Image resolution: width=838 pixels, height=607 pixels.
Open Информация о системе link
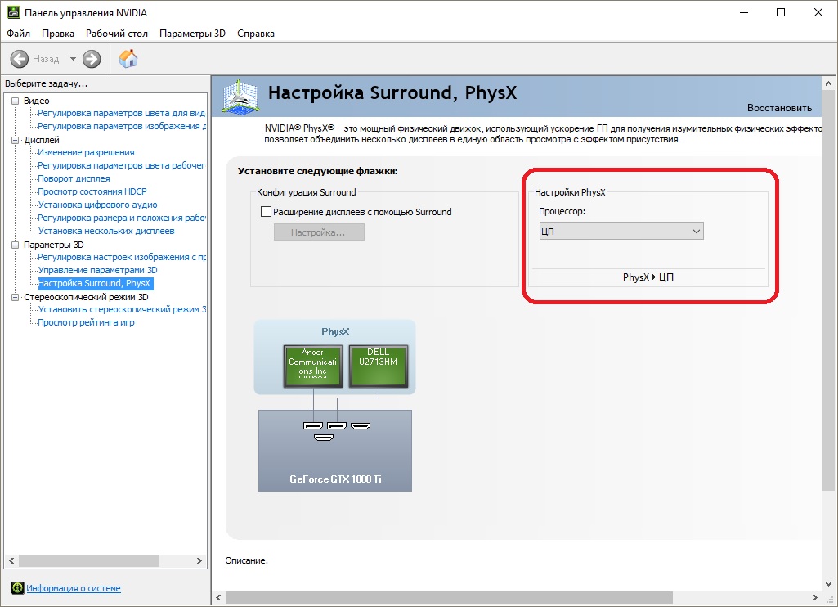pos(74,588)
